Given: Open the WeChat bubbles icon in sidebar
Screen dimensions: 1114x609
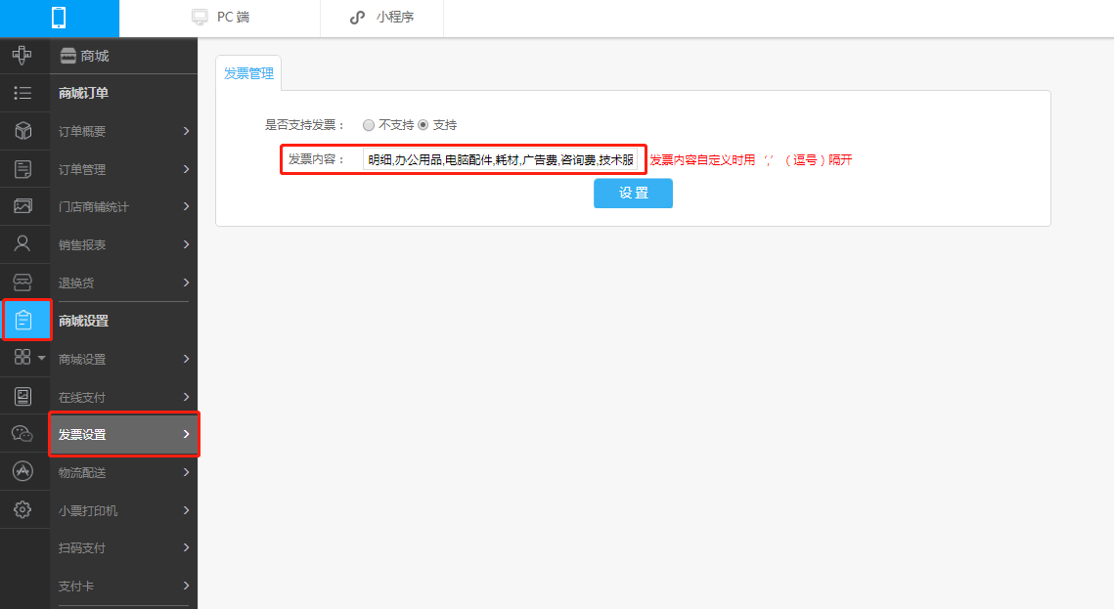Looking at the screenshot, I should (22, 434).
